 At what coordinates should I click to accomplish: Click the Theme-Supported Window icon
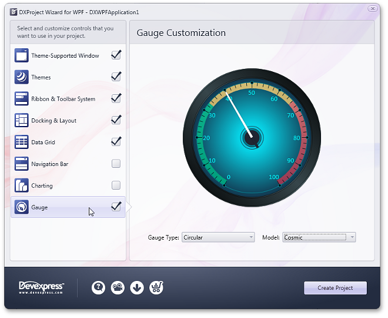[22, 56]
